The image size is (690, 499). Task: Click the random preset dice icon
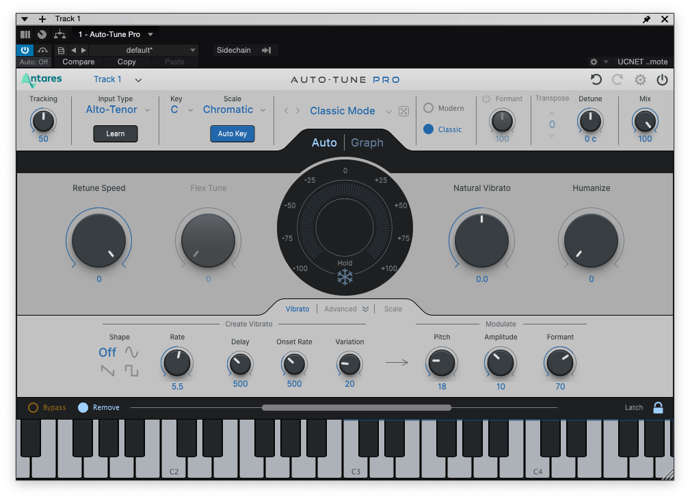[403, 111]
